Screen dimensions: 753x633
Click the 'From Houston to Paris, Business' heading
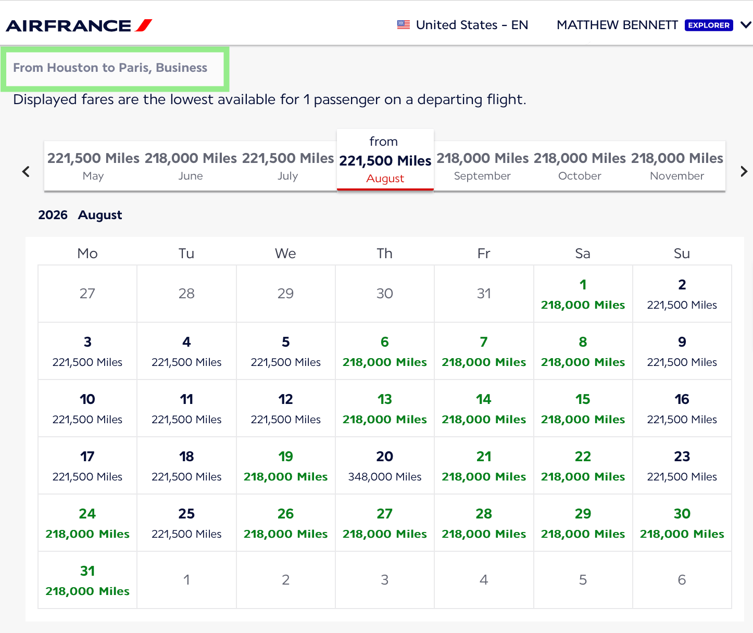(x=110, y=68)
